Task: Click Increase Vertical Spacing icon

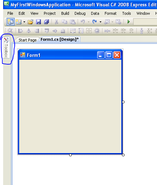Action: (150, 31)
